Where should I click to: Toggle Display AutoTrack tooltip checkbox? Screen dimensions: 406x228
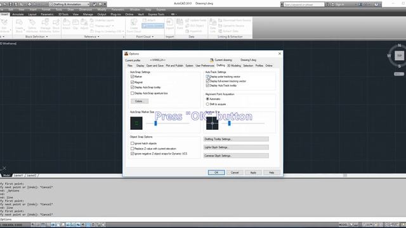pyautogui.click(x=207, y=85)
